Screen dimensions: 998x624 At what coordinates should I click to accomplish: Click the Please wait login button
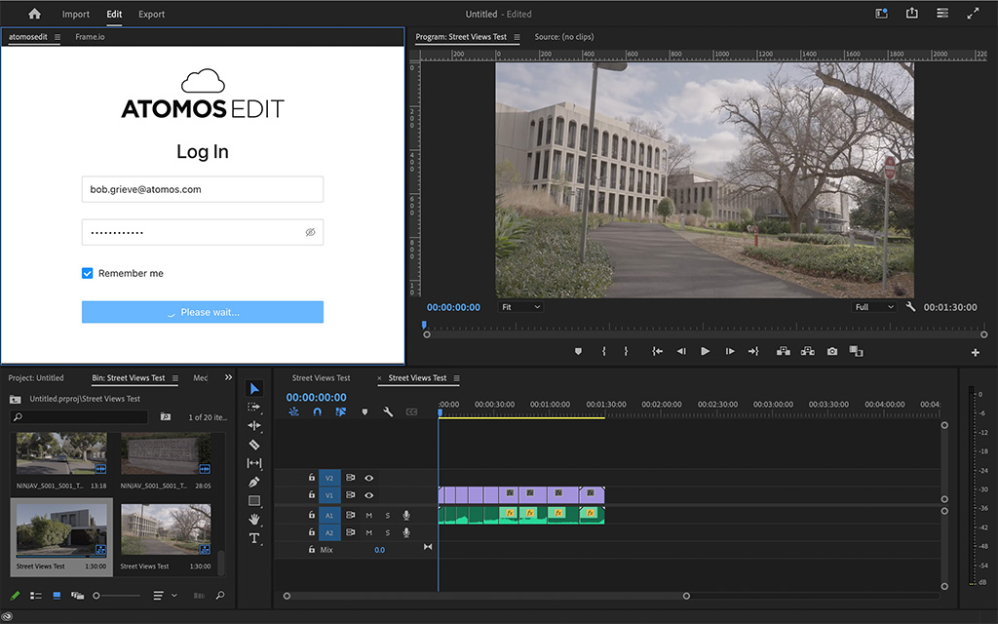click(203, 312)
